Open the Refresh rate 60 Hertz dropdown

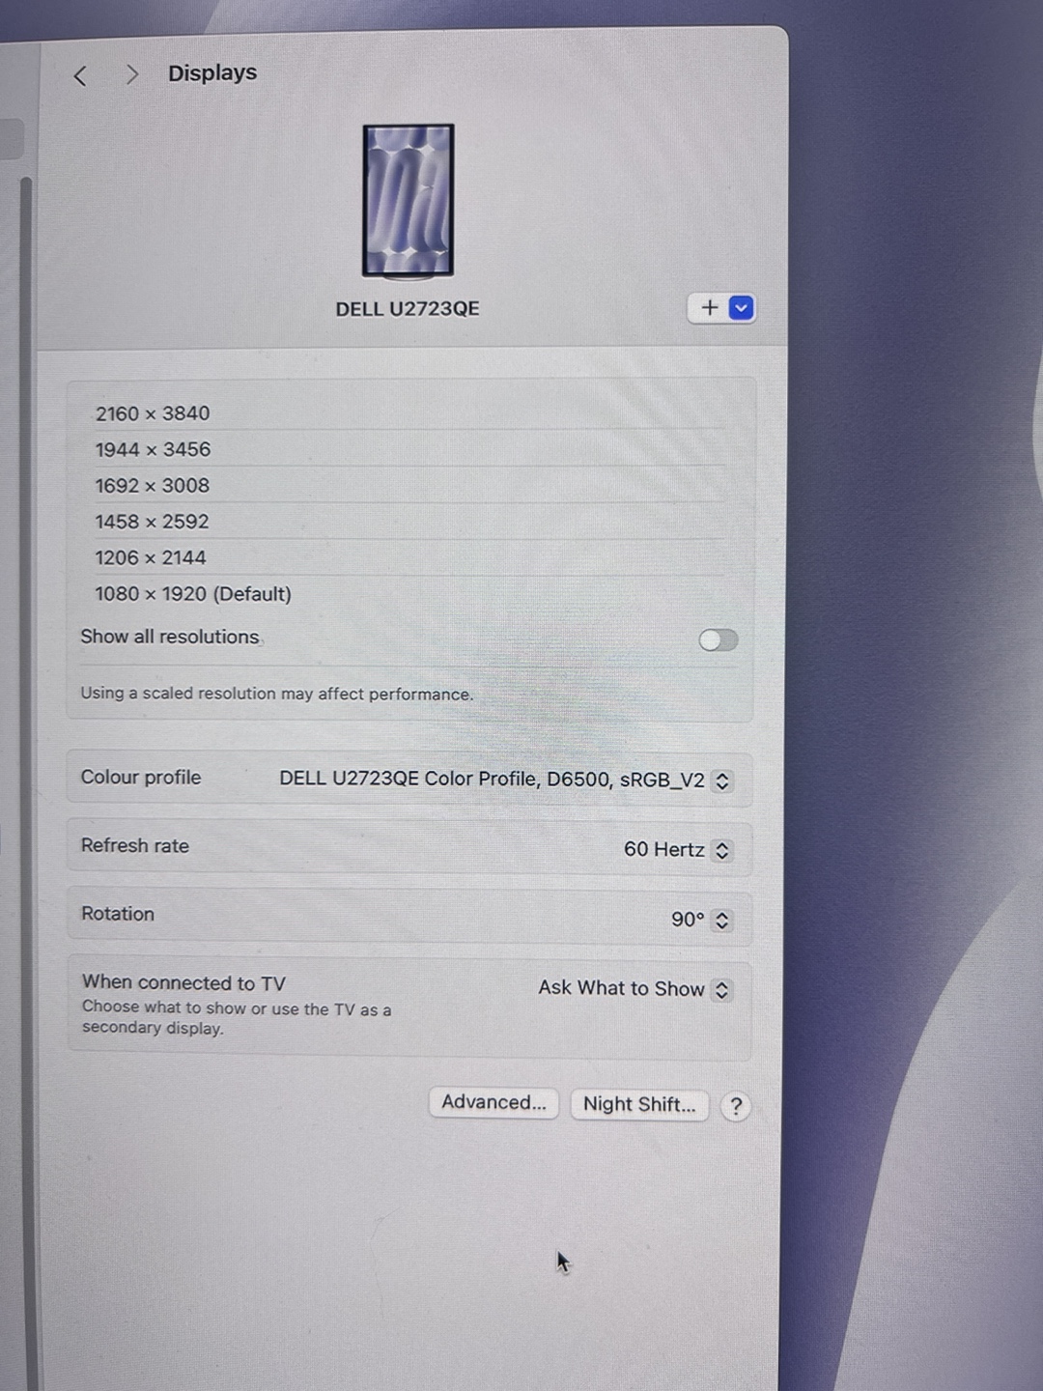tap(678, 850)
